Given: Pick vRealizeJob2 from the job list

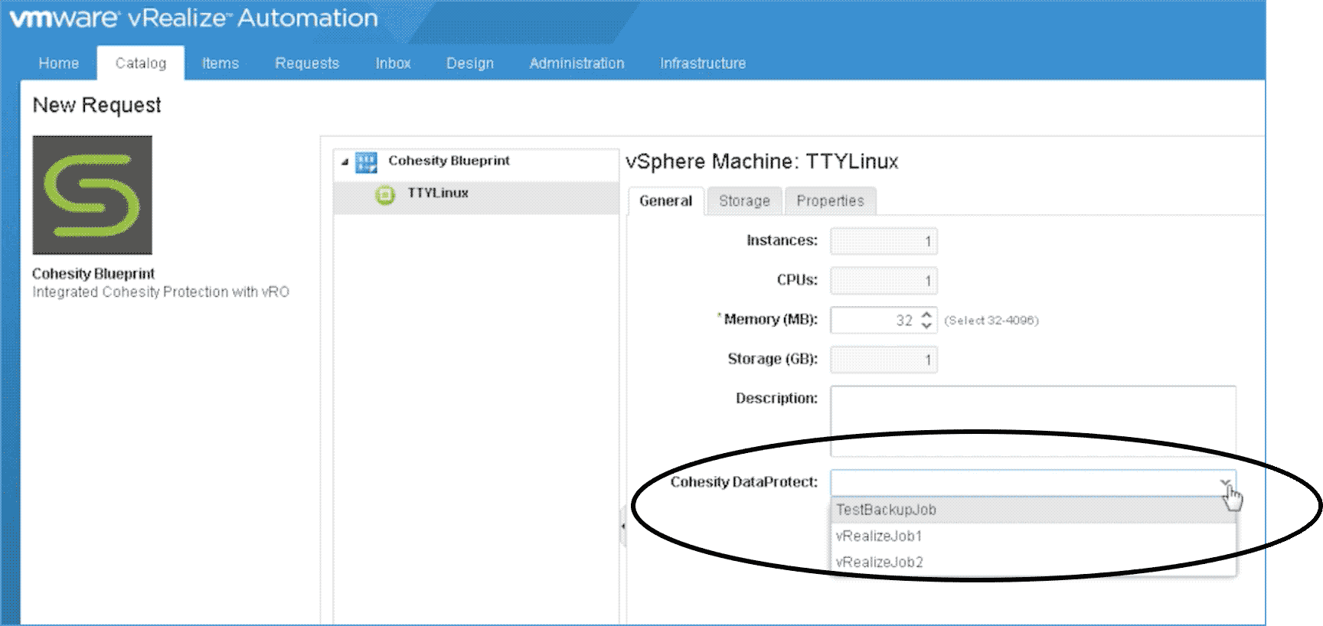Looking at the screenshot, I should point(880,562).
